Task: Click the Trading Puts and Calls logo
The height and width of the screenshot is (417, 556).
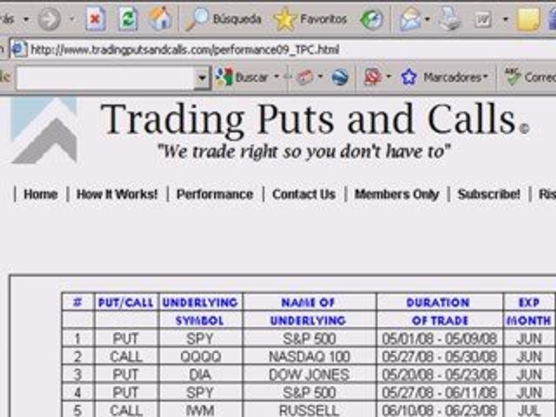Action: tap(43, 130)
